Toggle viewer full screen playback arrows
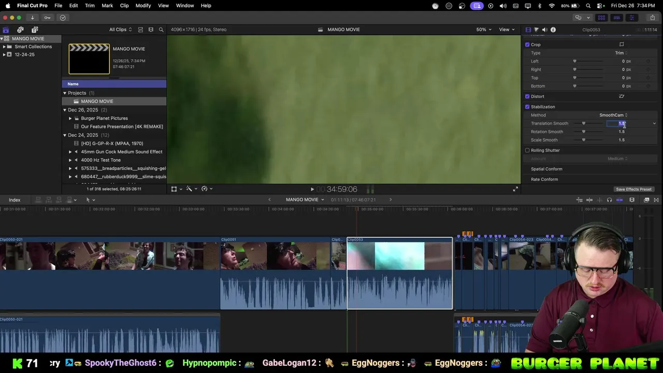This screenshot has height=373, width=663. [515, 189]
